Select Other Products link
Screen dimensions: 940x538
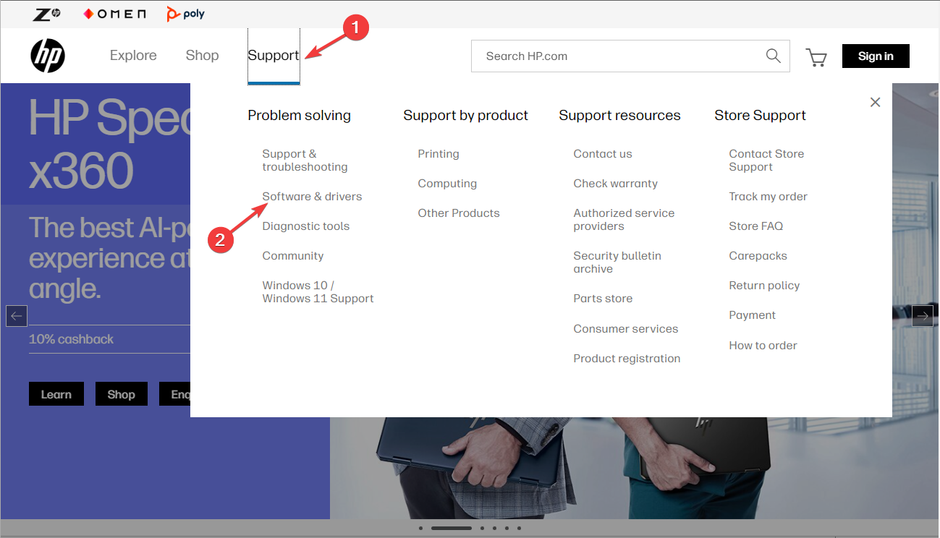(x=459, y=213)
